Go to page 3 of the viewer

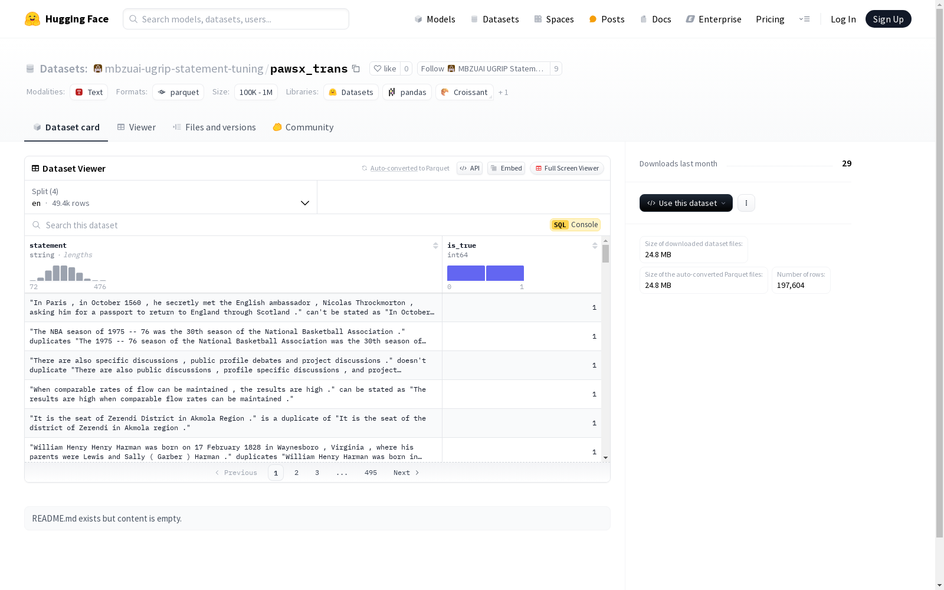tap(317, 473)
